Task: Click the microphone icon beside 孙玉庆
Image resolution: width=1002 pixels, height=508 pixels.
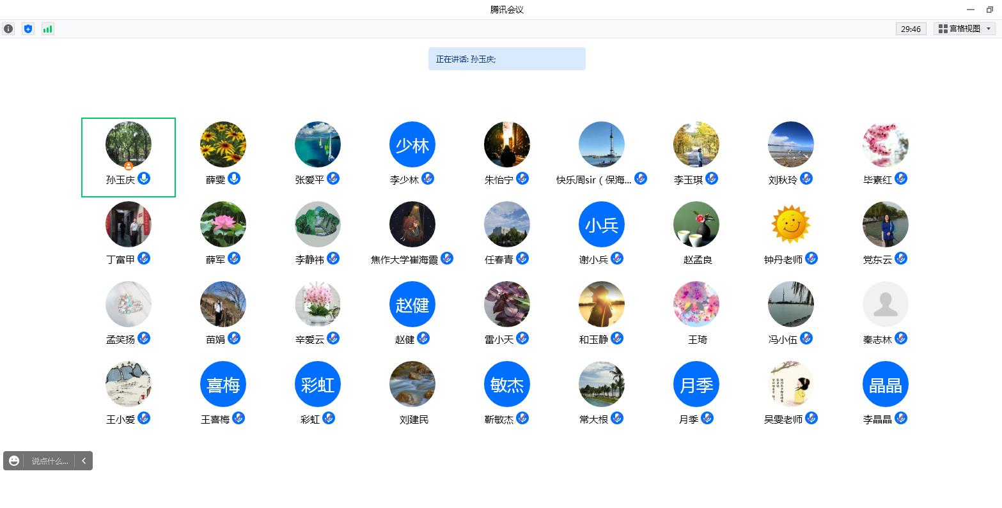Action: (144, 178)
